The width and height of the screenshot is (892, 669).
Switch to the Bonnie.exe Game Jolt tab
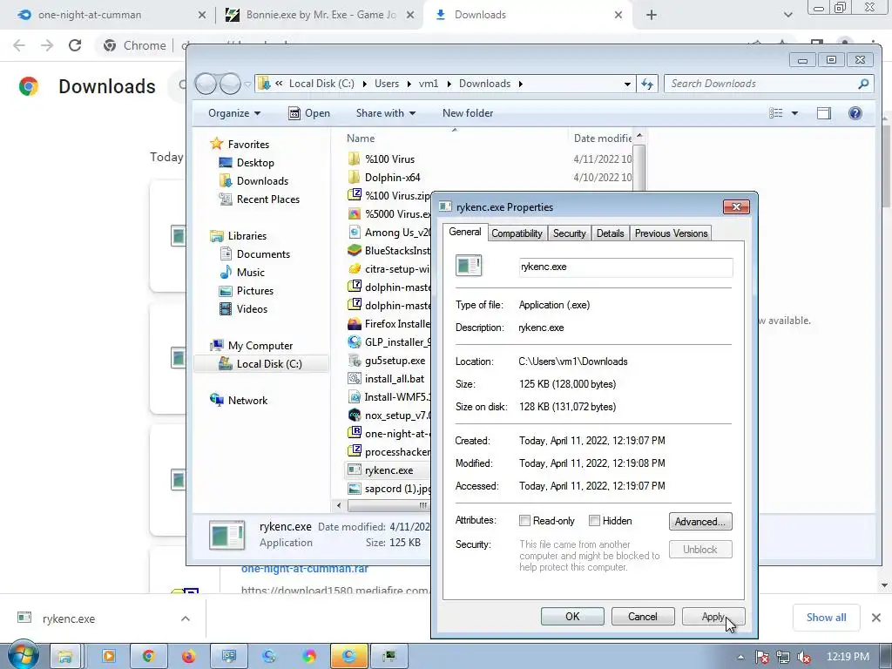pos(320,15)
